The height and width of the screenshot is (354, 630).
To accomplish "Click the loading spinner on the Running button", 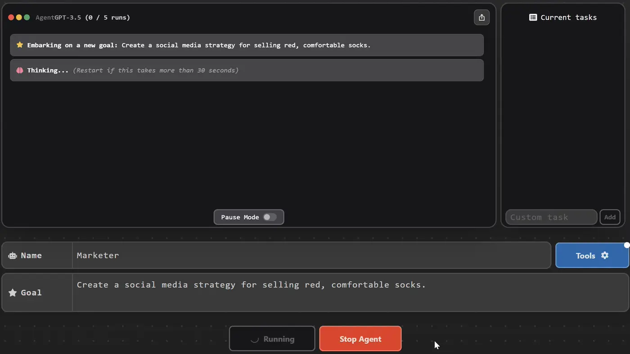I will coord(255,339).
